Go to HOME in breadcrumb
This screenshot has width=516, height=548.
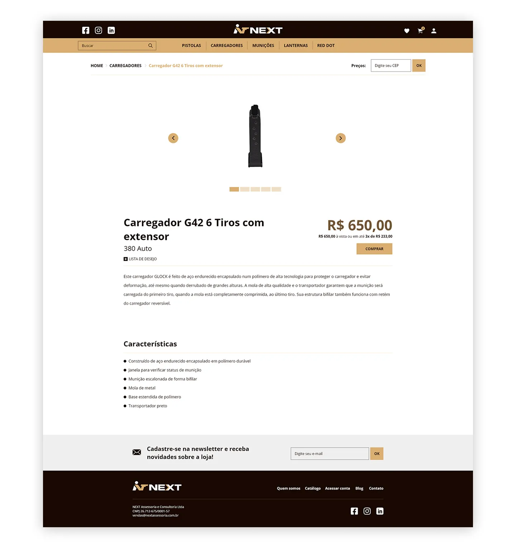(97, 66)
